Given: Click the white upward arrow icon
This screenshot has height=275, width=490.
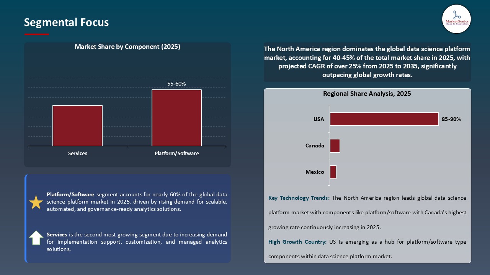Looking at the screenshot, I should pos(36,238).
